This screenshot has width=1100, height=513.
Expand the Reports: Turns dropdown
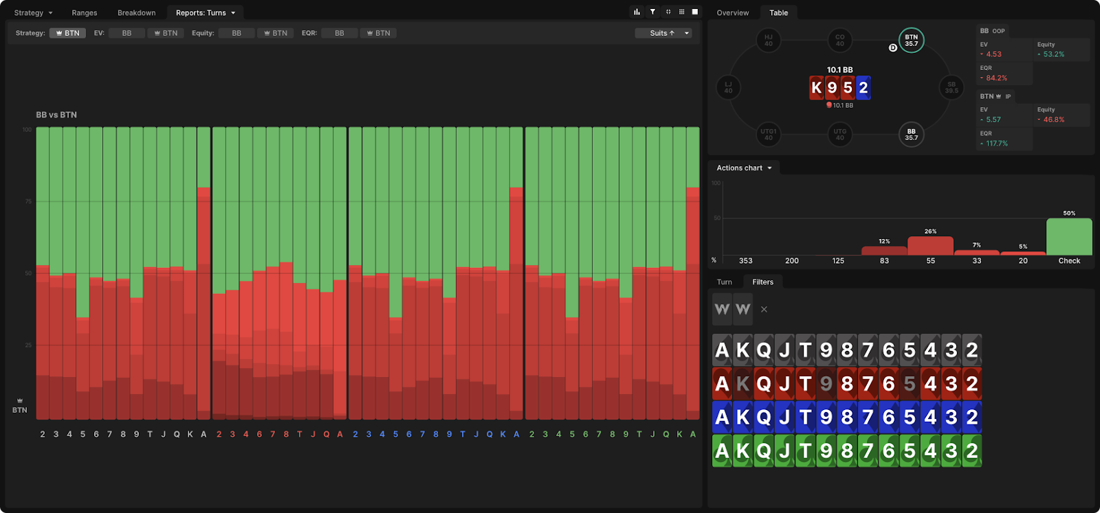coord(205,13)
